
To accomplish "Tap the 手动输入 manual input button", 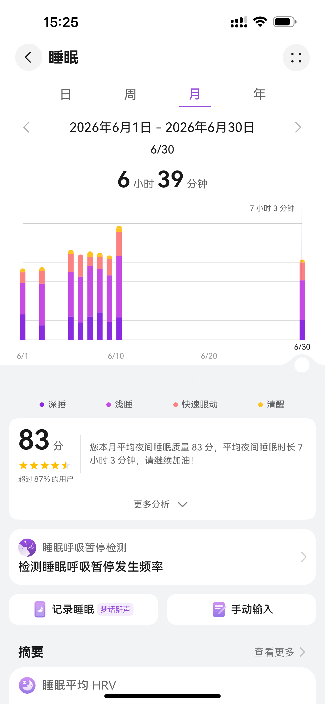I will (241, 609).
